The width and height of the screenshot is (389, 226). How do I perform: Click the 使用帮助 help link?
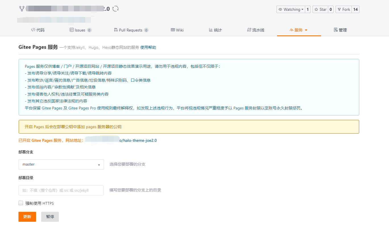click(148, 47)
